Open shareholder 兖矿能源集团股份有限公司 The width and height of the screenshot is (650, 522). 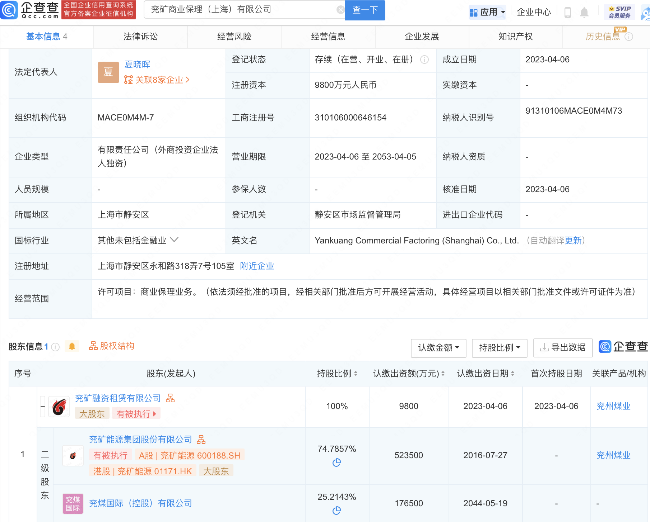tap(140, 440)
